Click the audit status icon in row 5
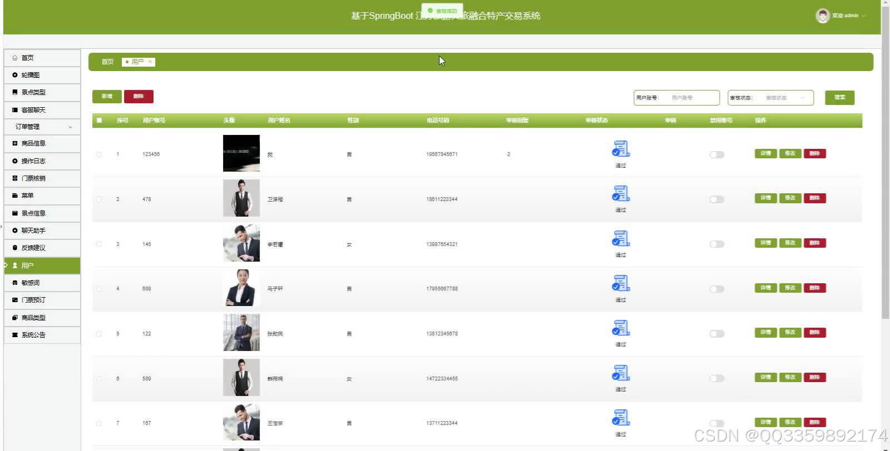Screen dimensions: 890x451 [621, 328]
